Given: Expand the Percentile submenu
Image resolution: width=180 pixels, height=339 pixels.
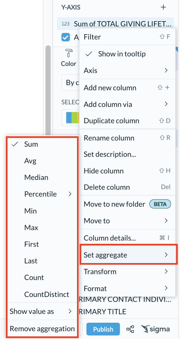Looking at the screenshot, I should [x=42, y=194].
